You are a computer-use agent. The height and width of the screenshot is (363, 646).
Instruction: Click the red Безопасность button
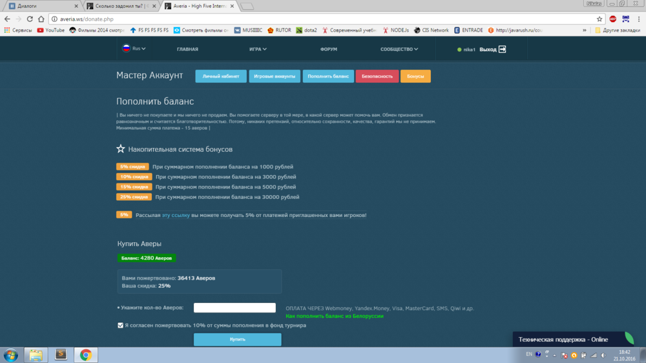tap(377, 76)
